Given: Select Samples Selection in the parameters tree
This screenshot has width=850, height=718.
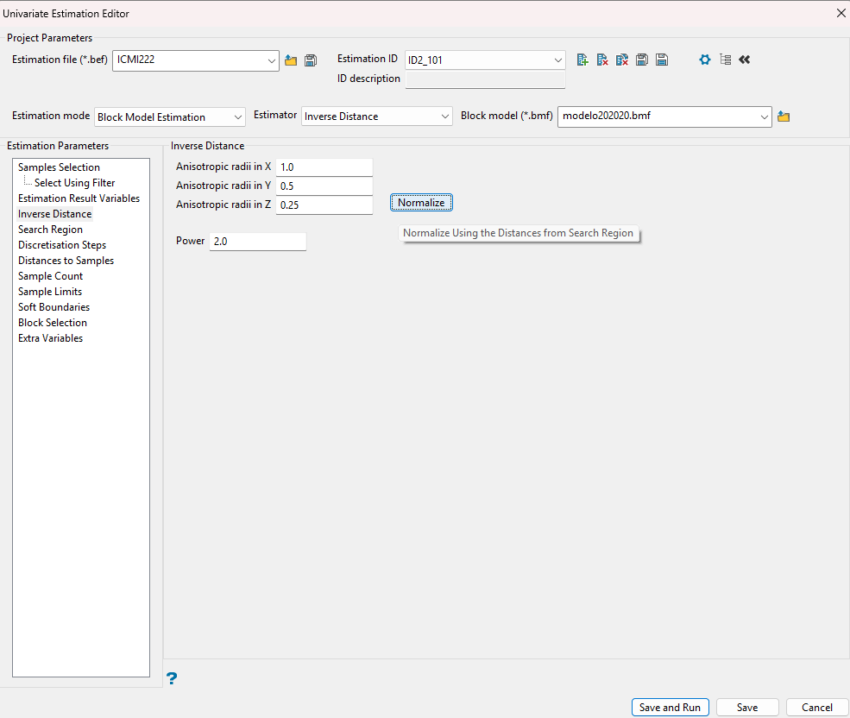Looking at the screenshot, I should (59, 167).
